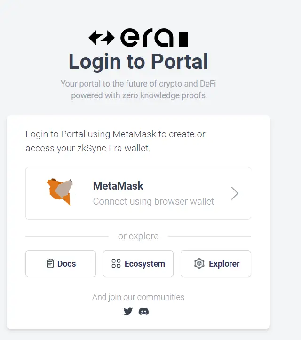Click the zkSync Era wallet instruction text
The height and width of the screenshot is (340, 301).
coord(115,141)
